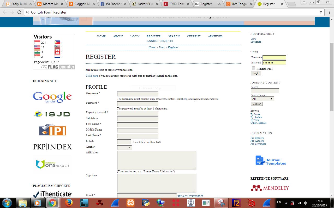This screenshot has height=208, width=334.
Task: Open the PRIVACY STATEMENT link
Action: (x=190, y=196)
